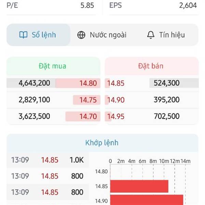The width and height of the screenshot is (205, 205).
Task: Select the Tín hiệu tab
Action: tap(166, 35)
